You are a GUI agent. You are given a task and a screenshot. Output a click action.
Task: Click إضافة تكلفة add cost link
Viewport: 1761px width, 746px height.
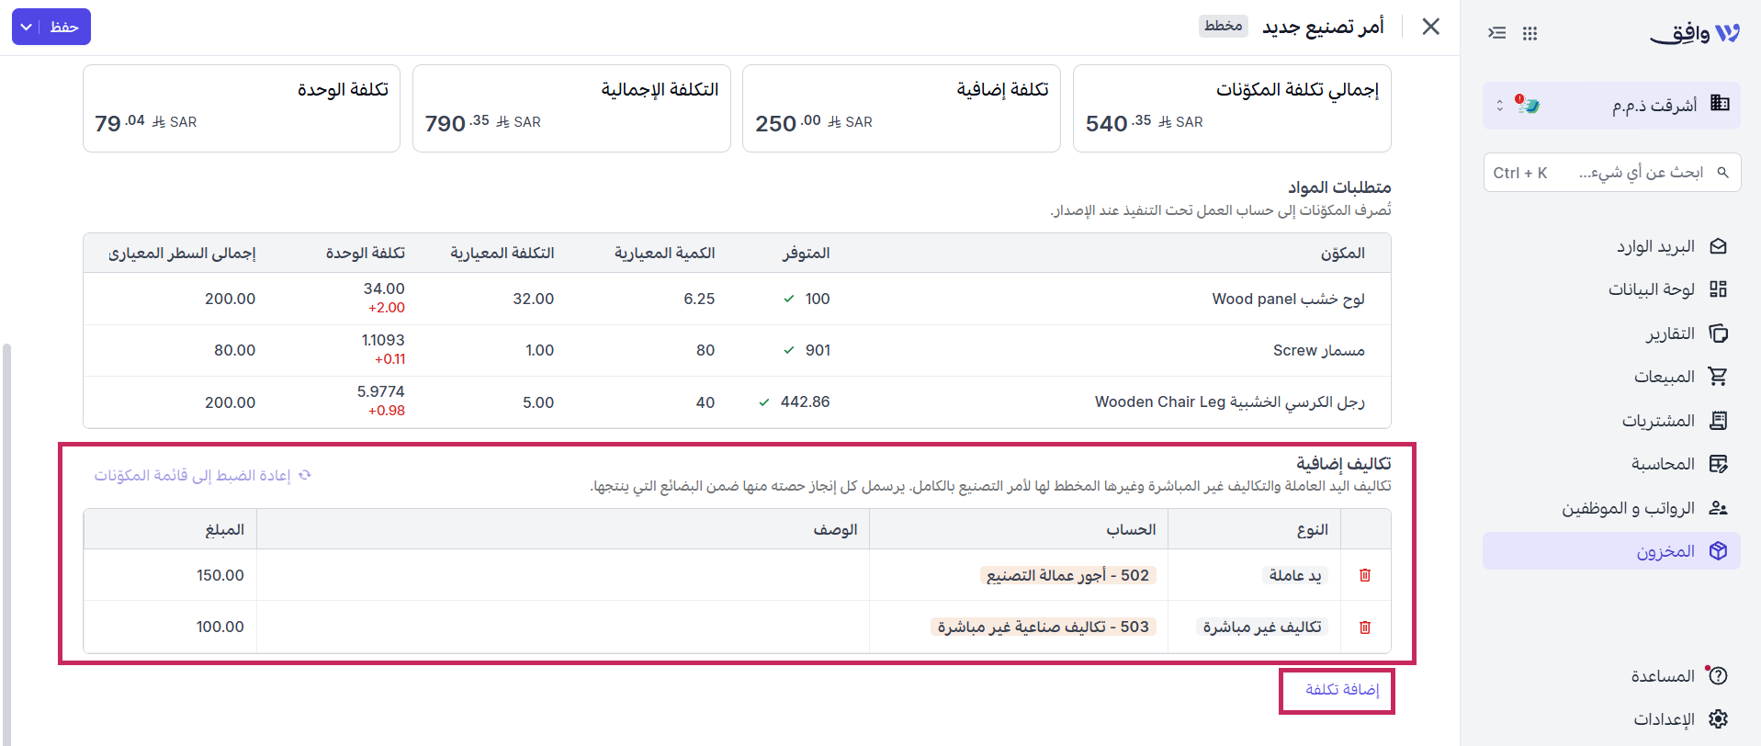1342,690
